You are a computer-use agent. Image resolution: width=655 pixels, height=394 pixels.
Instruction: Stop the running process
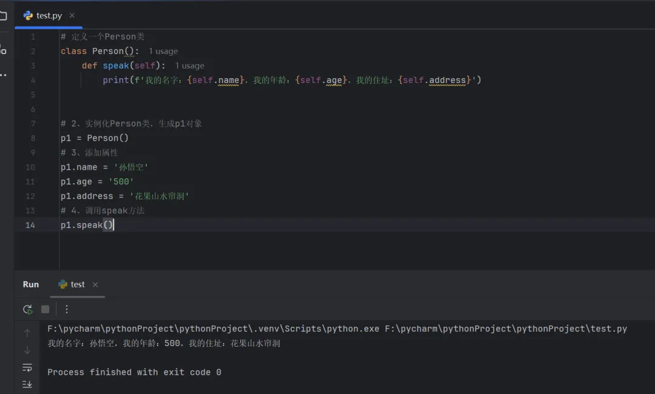coord(45,309)
